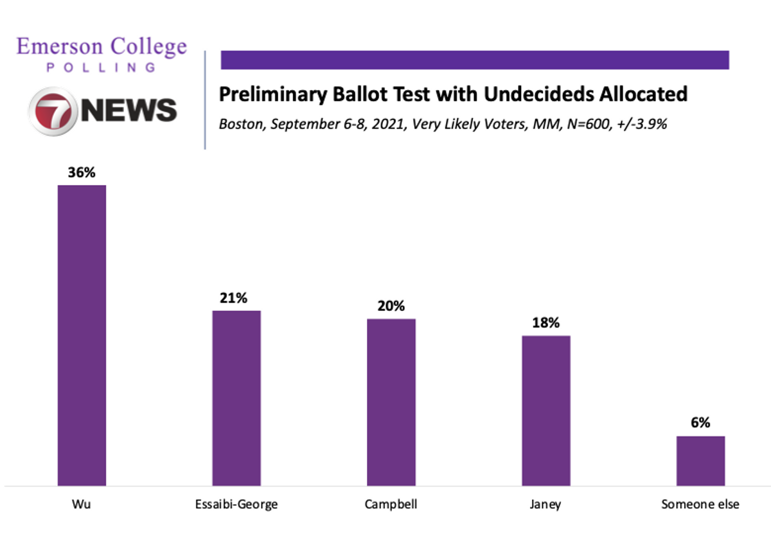Select the Janey bar

pos(545,410)
